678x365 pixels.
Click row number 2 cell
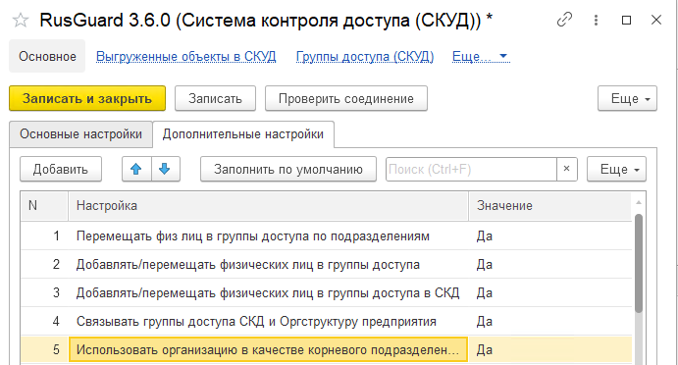click(x=44, y=265)
